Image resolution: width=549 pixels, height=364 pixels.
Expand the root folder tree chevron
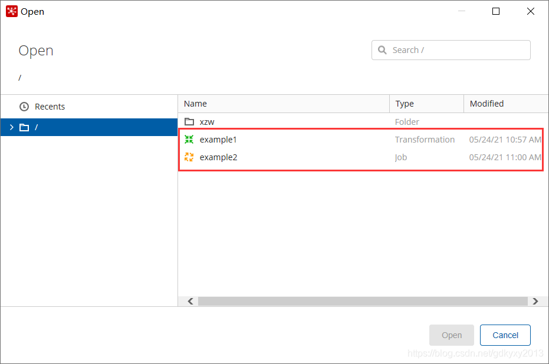[12, 127]
